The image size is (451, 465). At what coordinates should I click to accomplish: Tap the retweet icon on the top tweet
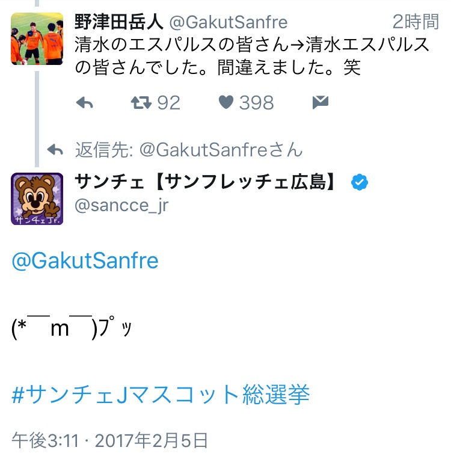pyautogui.click(x=141, y=103)
